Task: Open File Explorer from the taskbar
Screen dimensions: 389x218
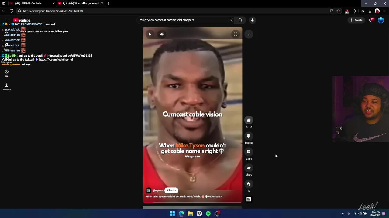Action: (190, 213)
